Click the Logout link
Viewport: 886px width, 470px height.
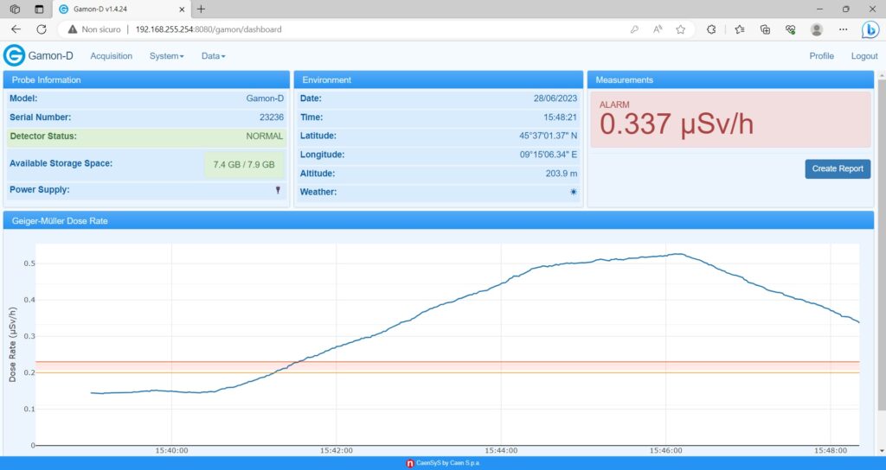point(864,56)
